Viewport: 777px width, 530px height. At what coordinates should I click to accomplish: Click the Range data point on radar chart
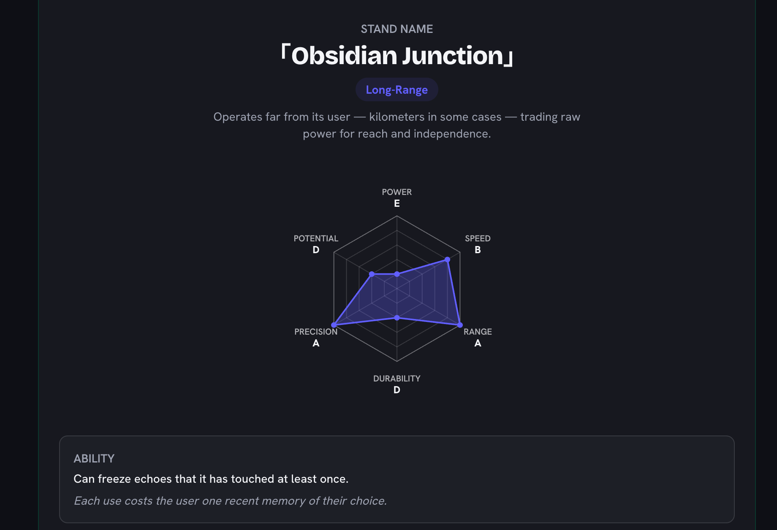pyautogui.click(x=460, y=325)
